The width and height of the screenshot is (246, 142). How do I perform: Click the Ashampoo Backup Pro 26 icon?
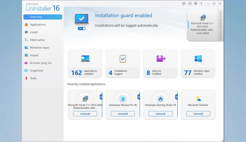123,99
